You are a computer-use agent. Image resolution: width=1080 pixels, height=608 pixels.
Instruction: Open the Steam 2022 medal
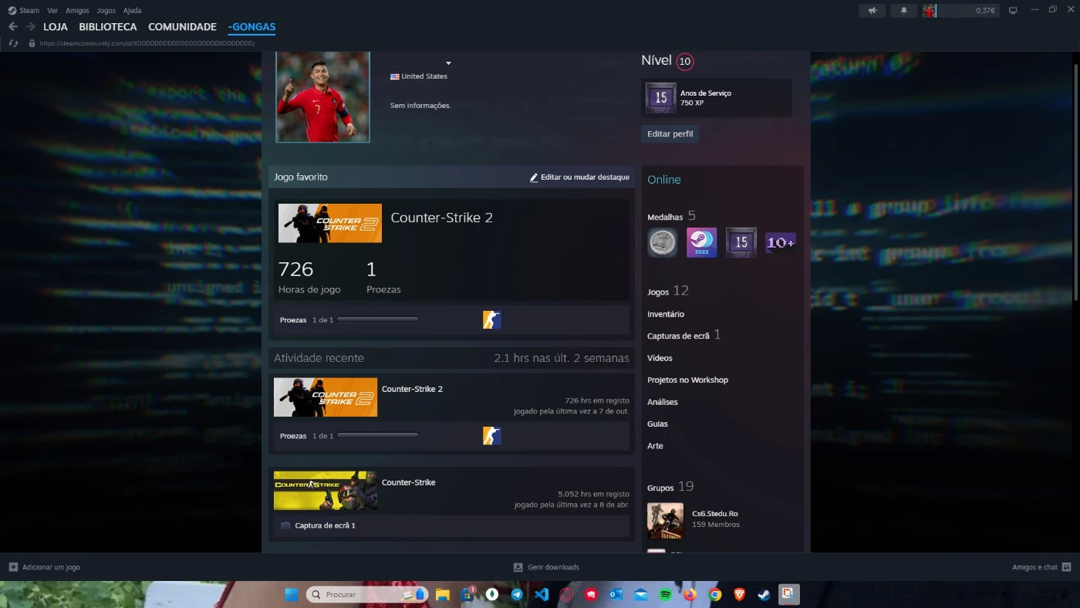click(701, 242)
